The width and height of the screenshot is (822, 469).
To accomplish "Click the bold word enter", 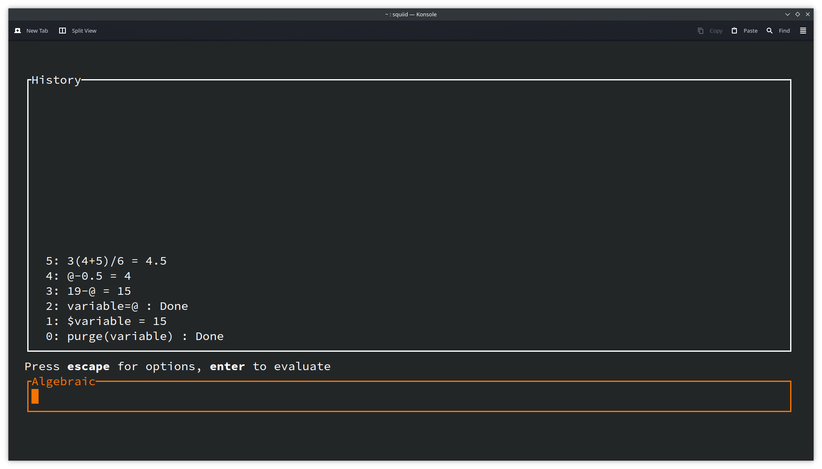I will (227, 366).
